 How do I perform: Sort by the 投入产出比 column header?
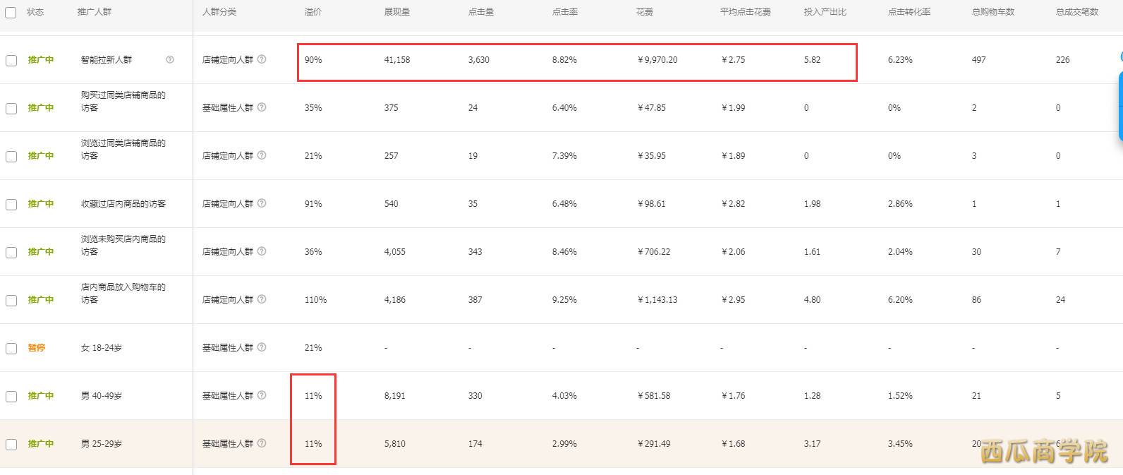click(825, 12)
